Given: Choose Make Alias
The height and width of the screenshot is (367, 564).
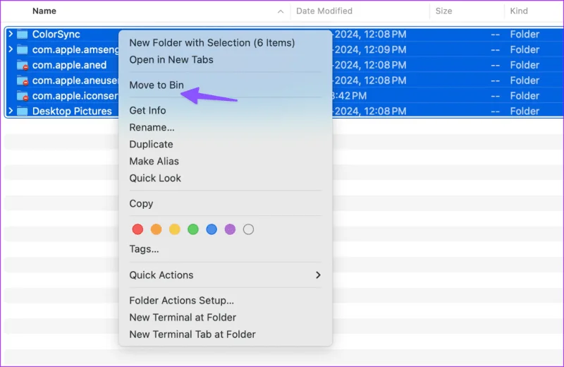Looking at the screenshot, I should (x=154, y=162).
